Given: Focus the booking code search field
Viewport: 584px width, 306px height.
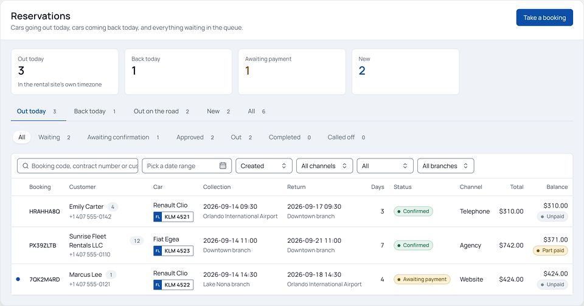Looking at the screenshot, I should pos(77,166).
